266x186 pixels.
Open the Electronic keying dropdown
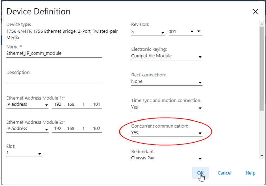[x=200, y=57]
